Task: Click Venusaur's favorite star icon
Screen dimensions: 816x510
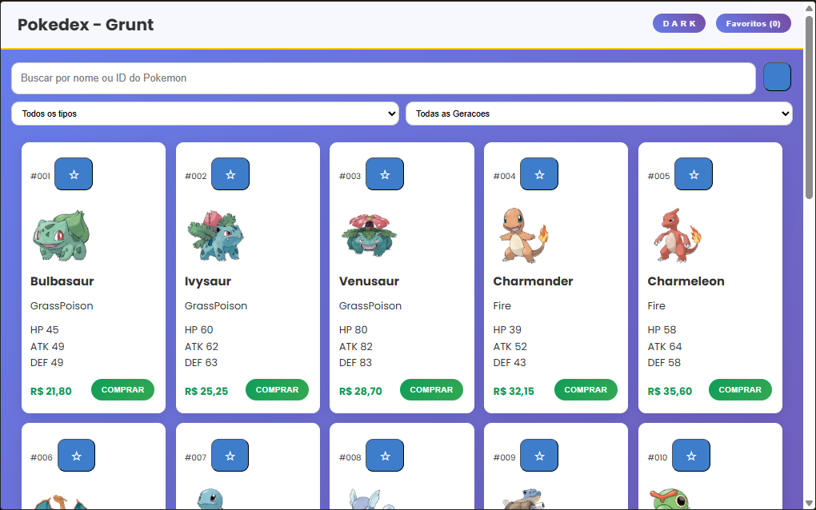Action: point(384,173)
